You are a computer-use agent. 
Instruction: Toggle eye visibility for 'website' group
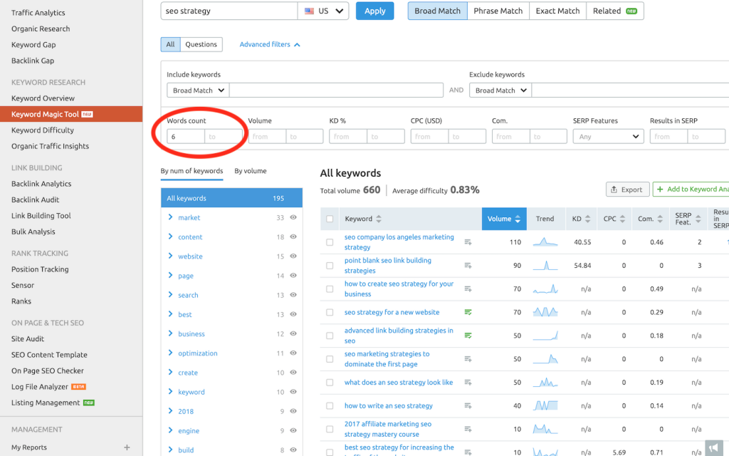293,256
